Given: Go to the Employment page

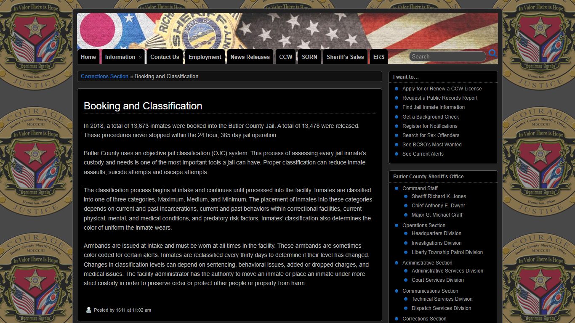Looking at the screenshot, I should pos(205,57).
